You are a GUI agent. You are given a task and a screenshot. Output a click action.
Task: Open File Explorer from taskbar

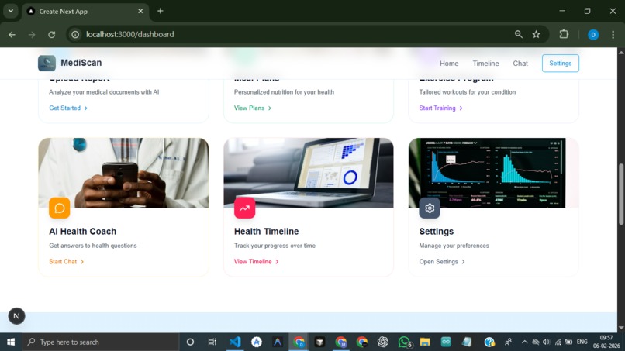point(425,342)
